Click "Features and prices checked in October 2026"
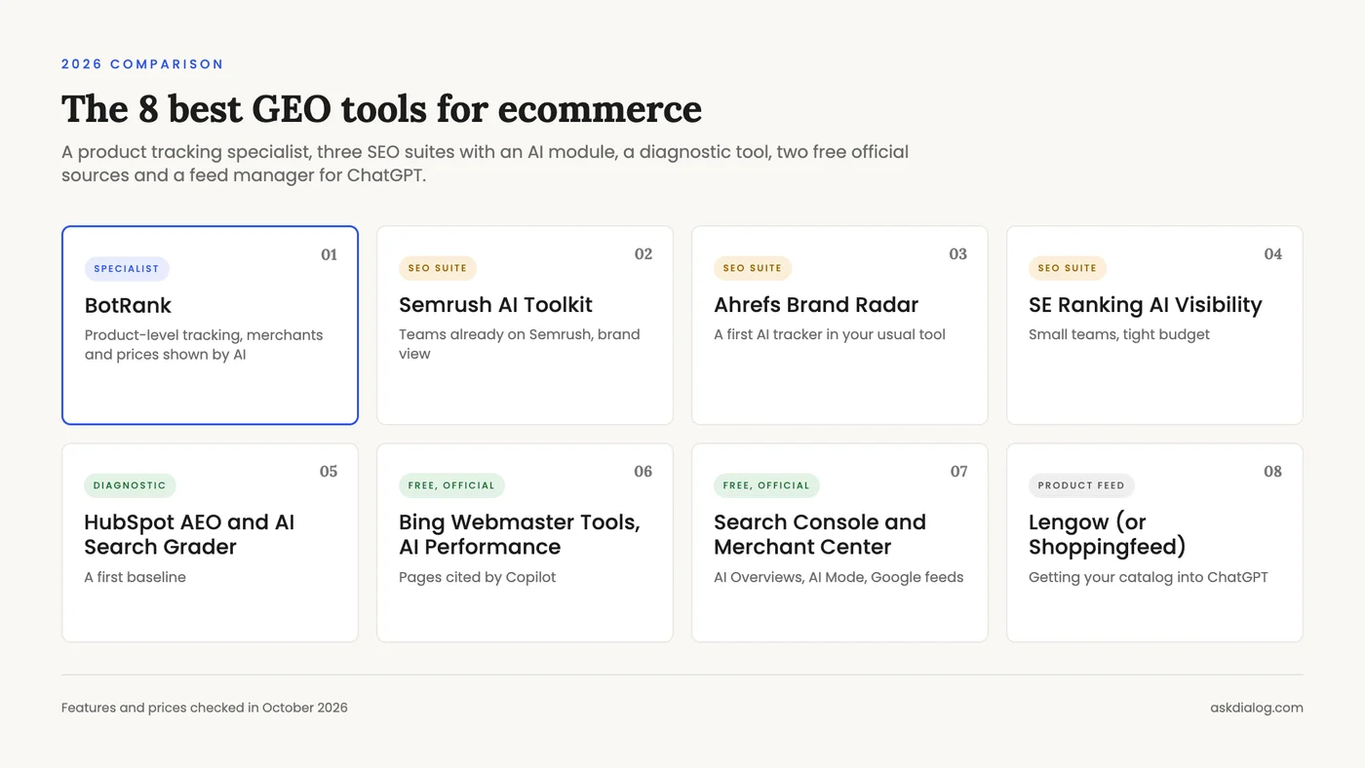1365x768 pixels. [x=205, y=708]
